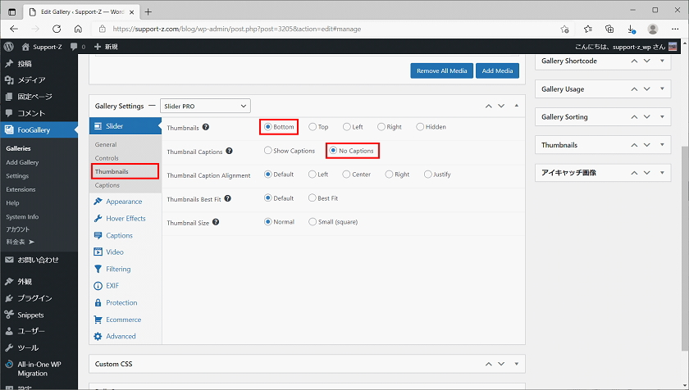Click the help icon next to Thumbnails
The width and height of the screenshot is (689, 390).
click(206, 127)
